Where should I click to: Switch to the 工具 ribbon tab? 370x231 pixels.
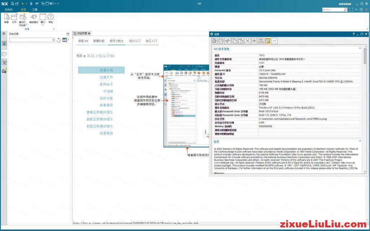tap(35, 9)
